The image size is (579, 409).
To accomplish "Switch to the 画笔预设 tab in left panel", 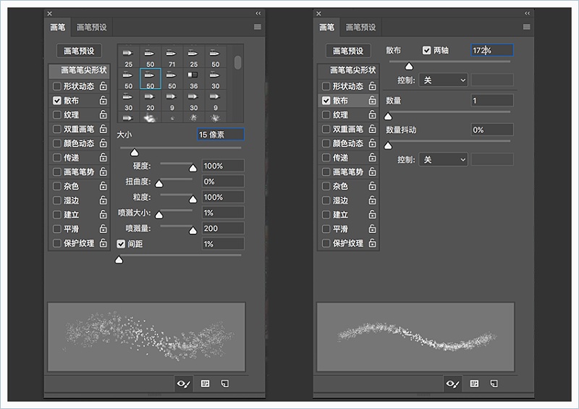I will pyautogui.click(x=91, y=28).
